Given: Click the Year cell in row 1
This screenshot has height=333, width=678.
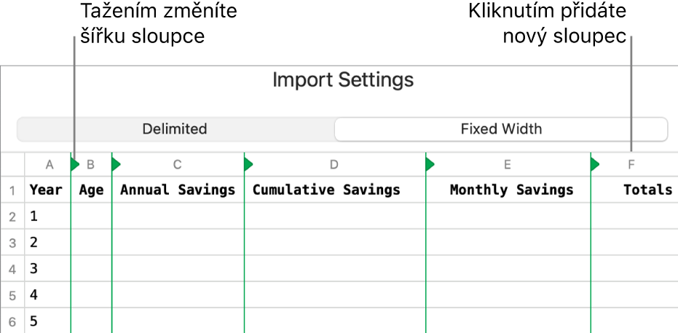Looking at the screenshot, I should click(46, 190).
